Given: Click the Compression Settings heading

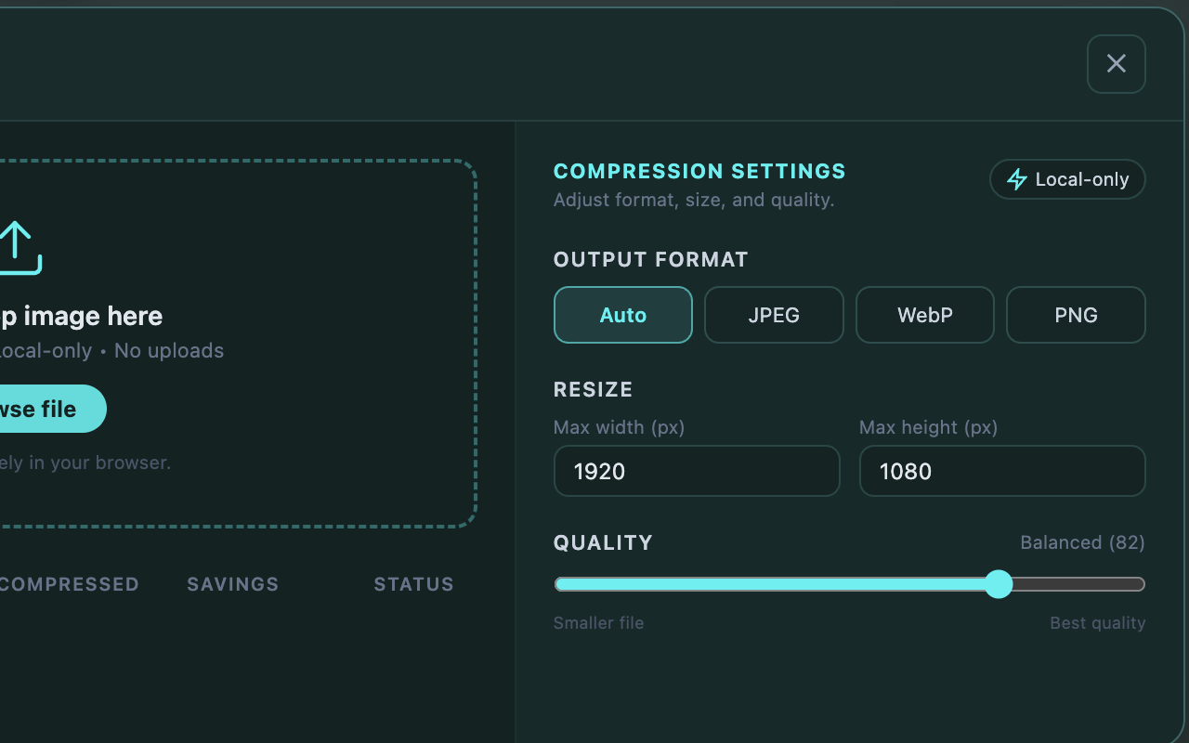Looking at the screenshot, I should (x=699, y=171).
